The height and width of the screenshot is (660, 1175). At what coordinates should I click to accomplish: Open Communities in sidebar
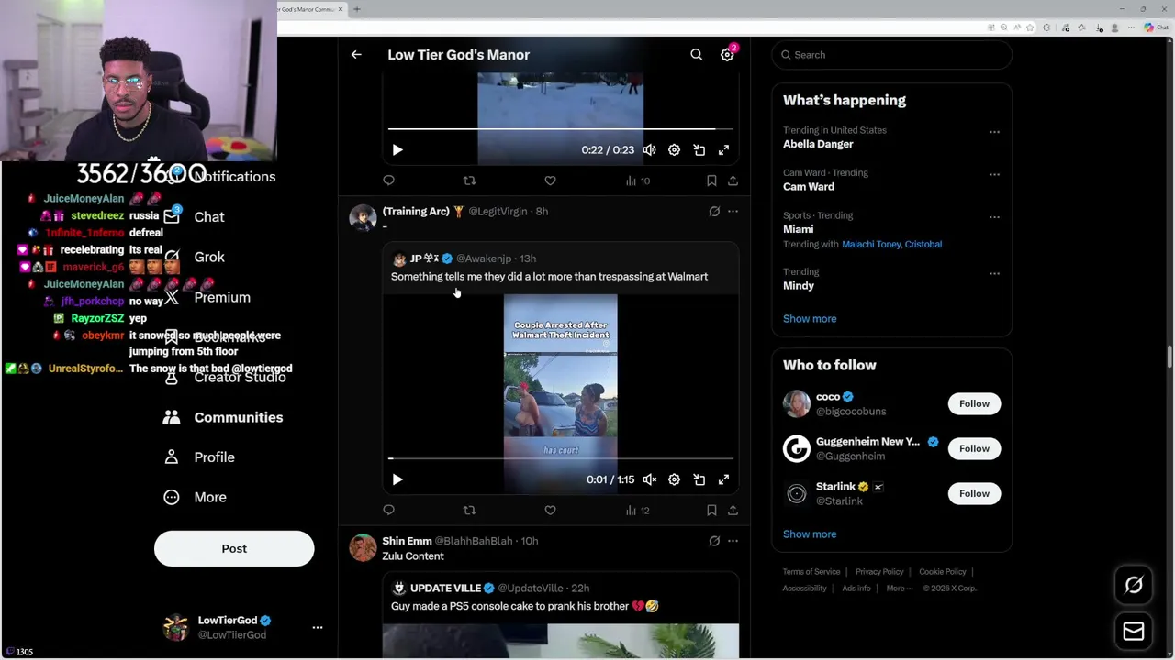click(x=223, y=418)
